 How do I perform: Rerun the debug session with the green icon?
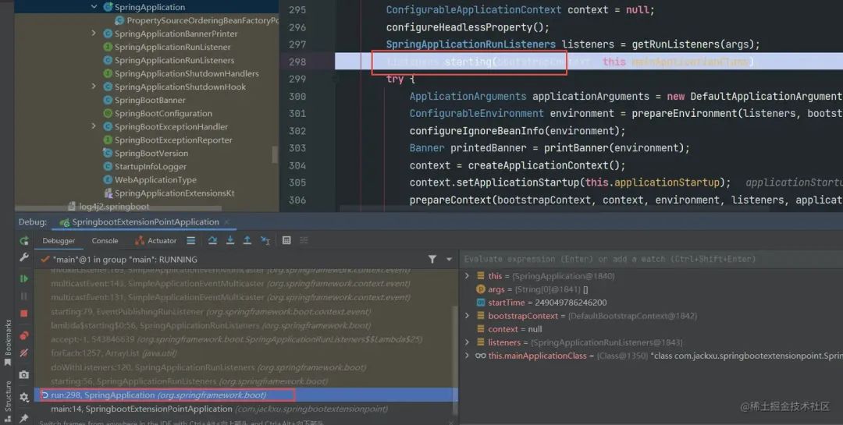(24, 241)
